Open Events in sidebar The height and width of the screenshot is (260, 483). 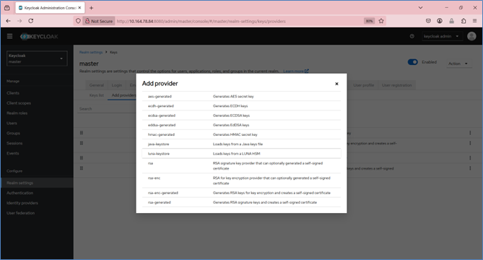pos(12,153)
